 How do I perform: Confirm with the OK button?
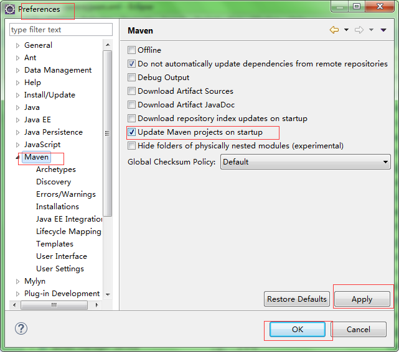pos(297,330)
